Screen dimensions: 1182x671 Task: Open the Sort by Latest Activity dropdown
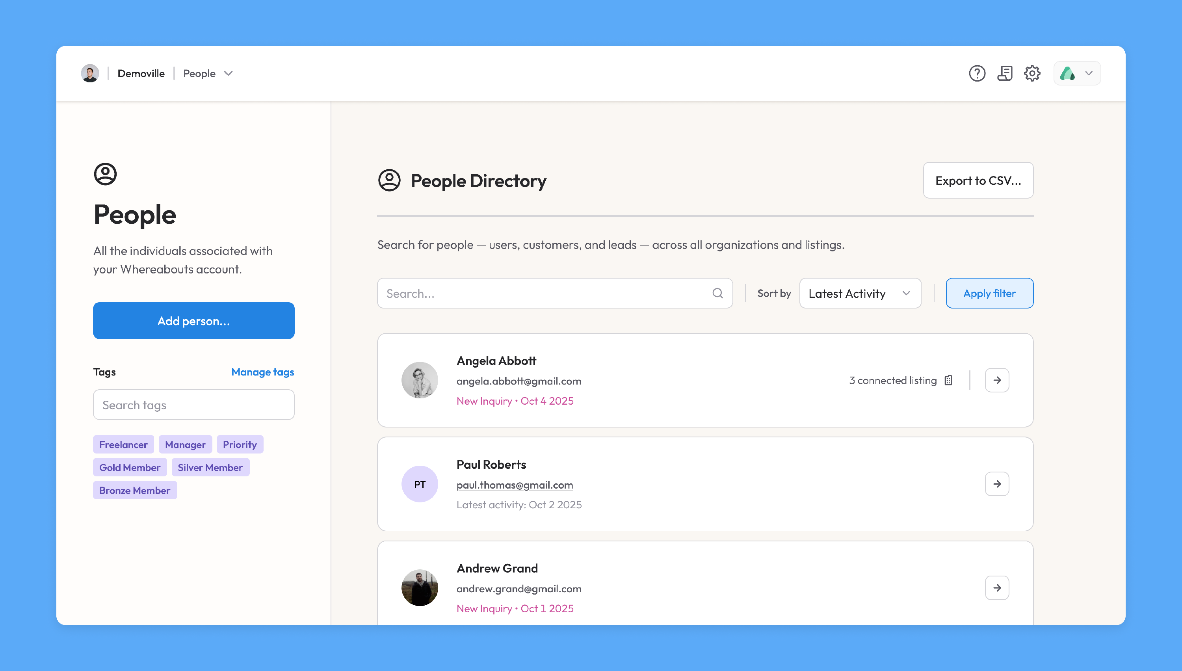coord(860,293)
